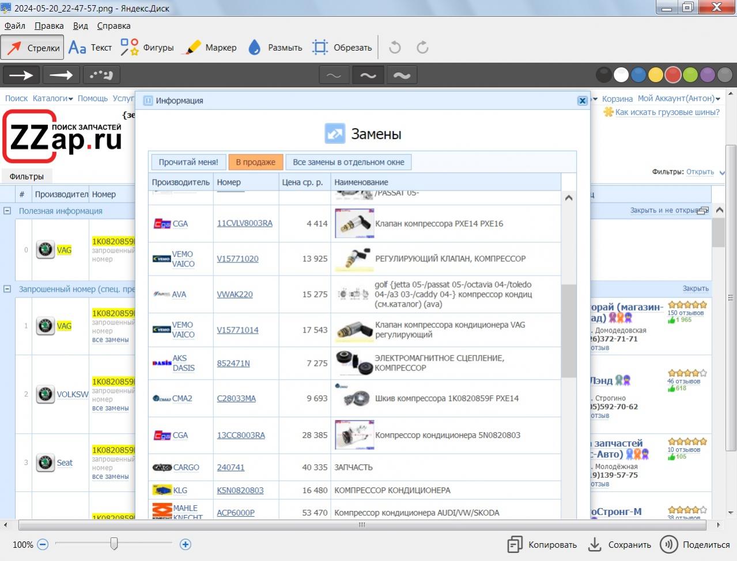Select the thin line thickness
The height and width of the screenshot is (561, 737).
click(x=334, y=75)
